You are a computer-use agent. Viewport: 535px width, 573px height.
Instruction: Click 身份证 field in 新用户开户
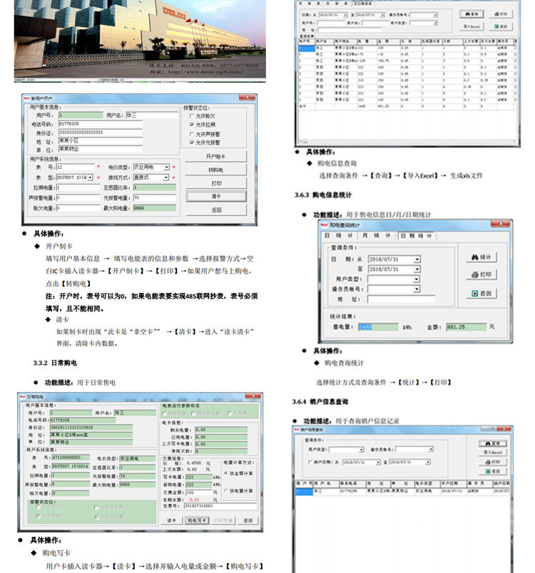[x=100, y=133]
